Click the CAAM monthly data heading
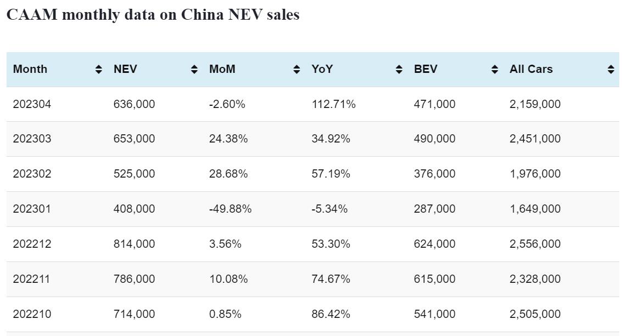The width and height of the screenshot is (622, 336). click(153, 15)
